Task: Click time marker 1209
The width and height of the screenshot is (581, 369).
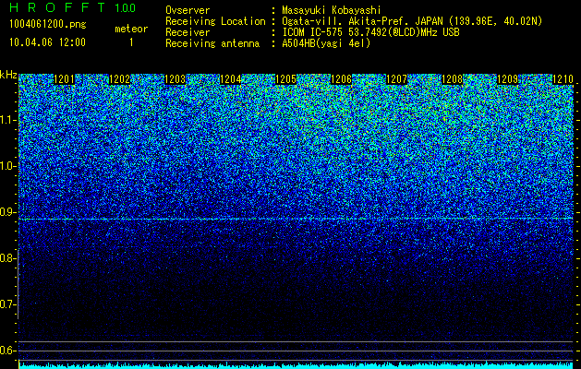Action: (x=507, y=79)
